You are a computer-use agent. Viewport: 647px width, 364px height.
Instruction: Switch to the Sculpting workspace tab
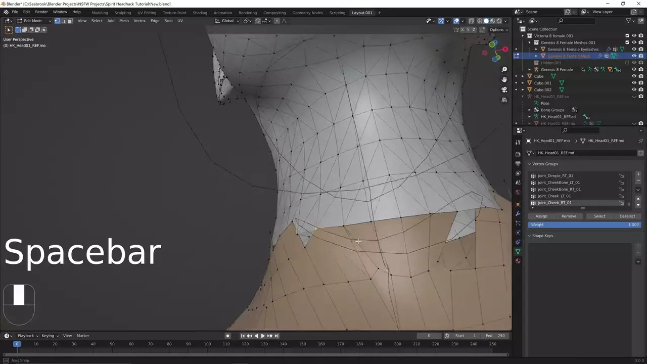[x=122, y=13]
